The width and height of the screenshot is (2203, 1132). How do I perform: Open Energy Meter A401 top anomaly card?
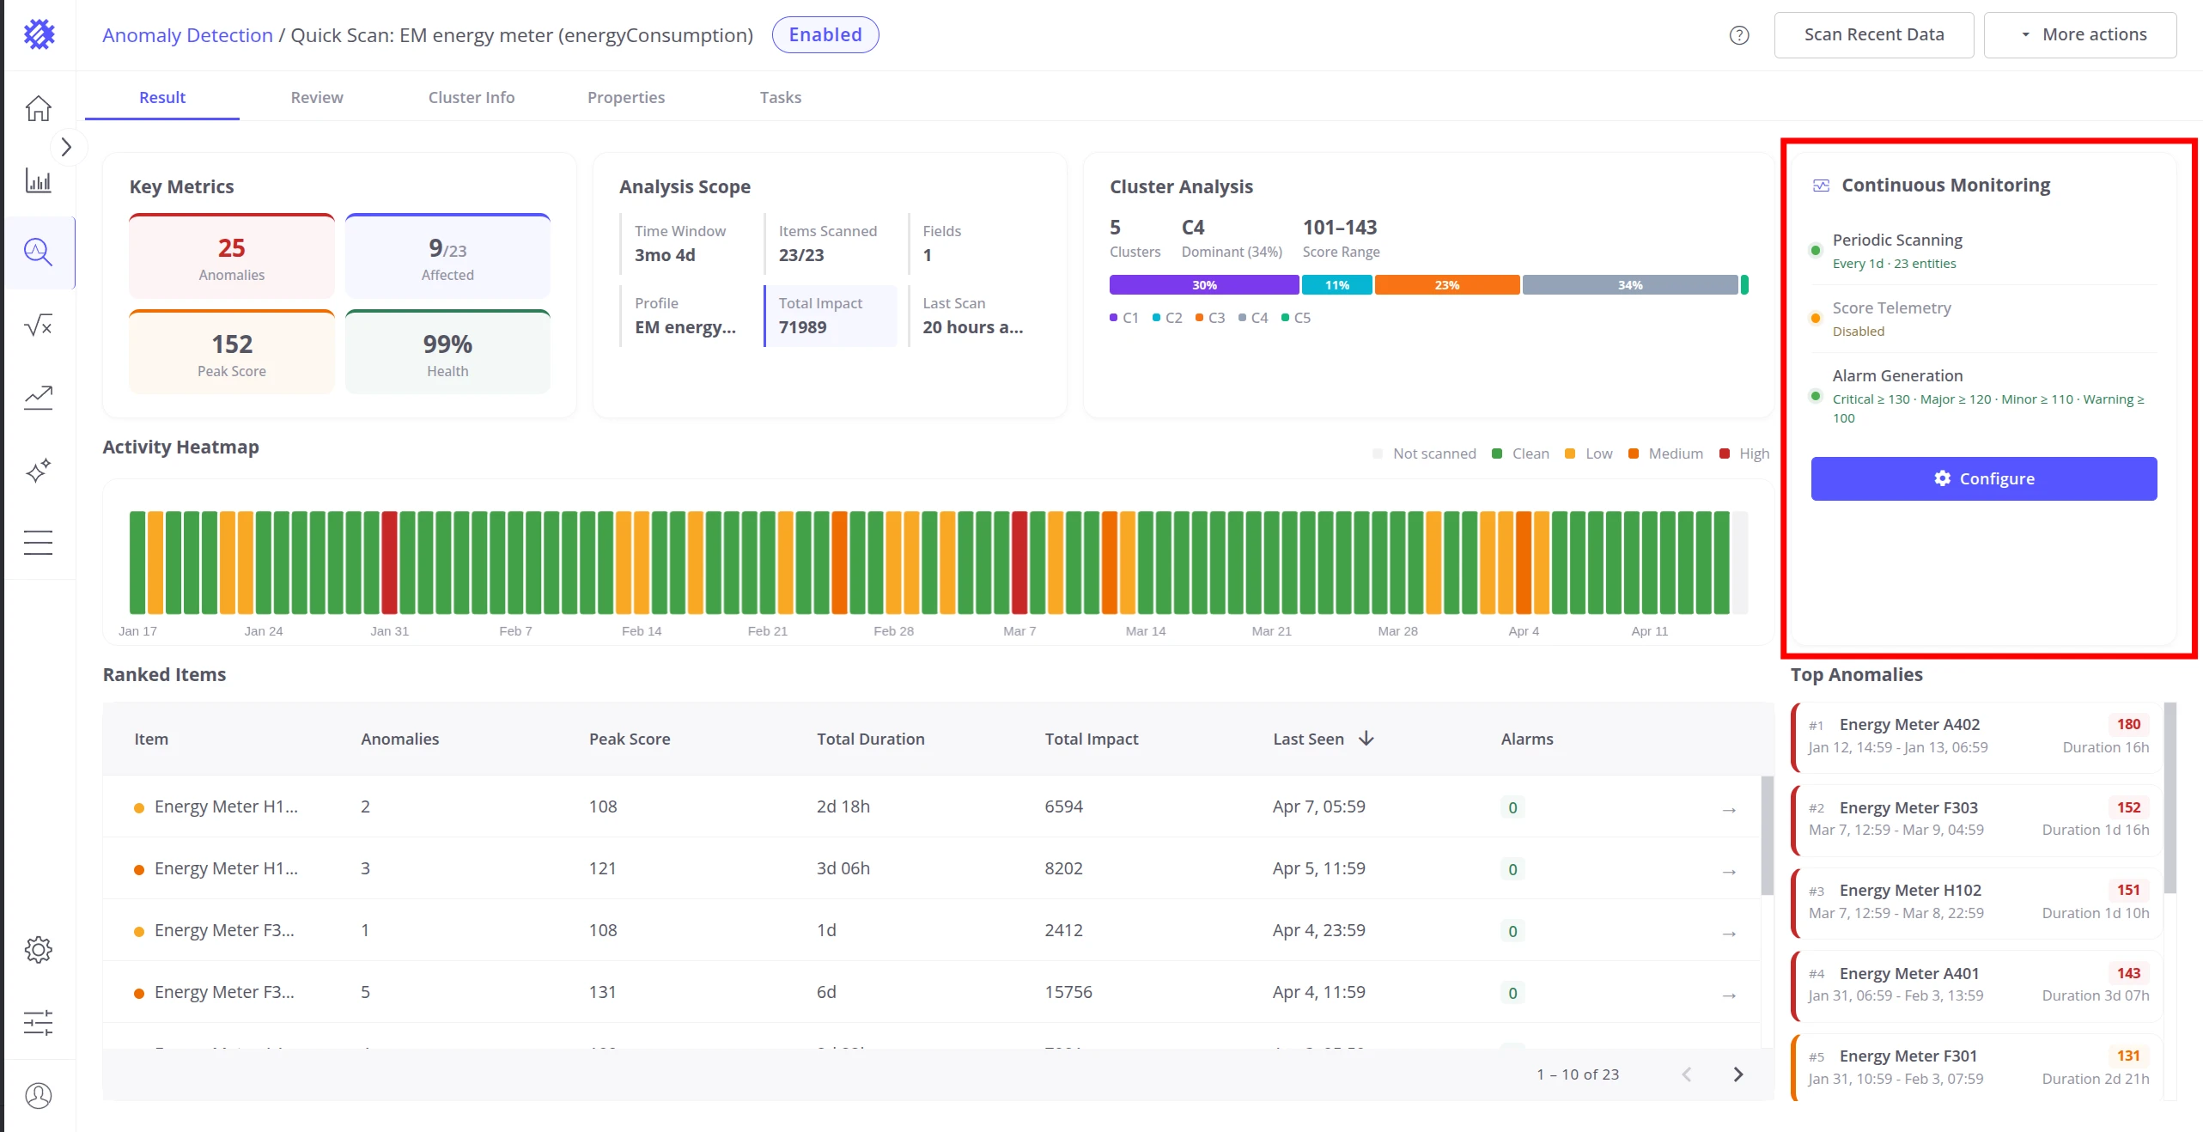click(x=1977, y=984)
